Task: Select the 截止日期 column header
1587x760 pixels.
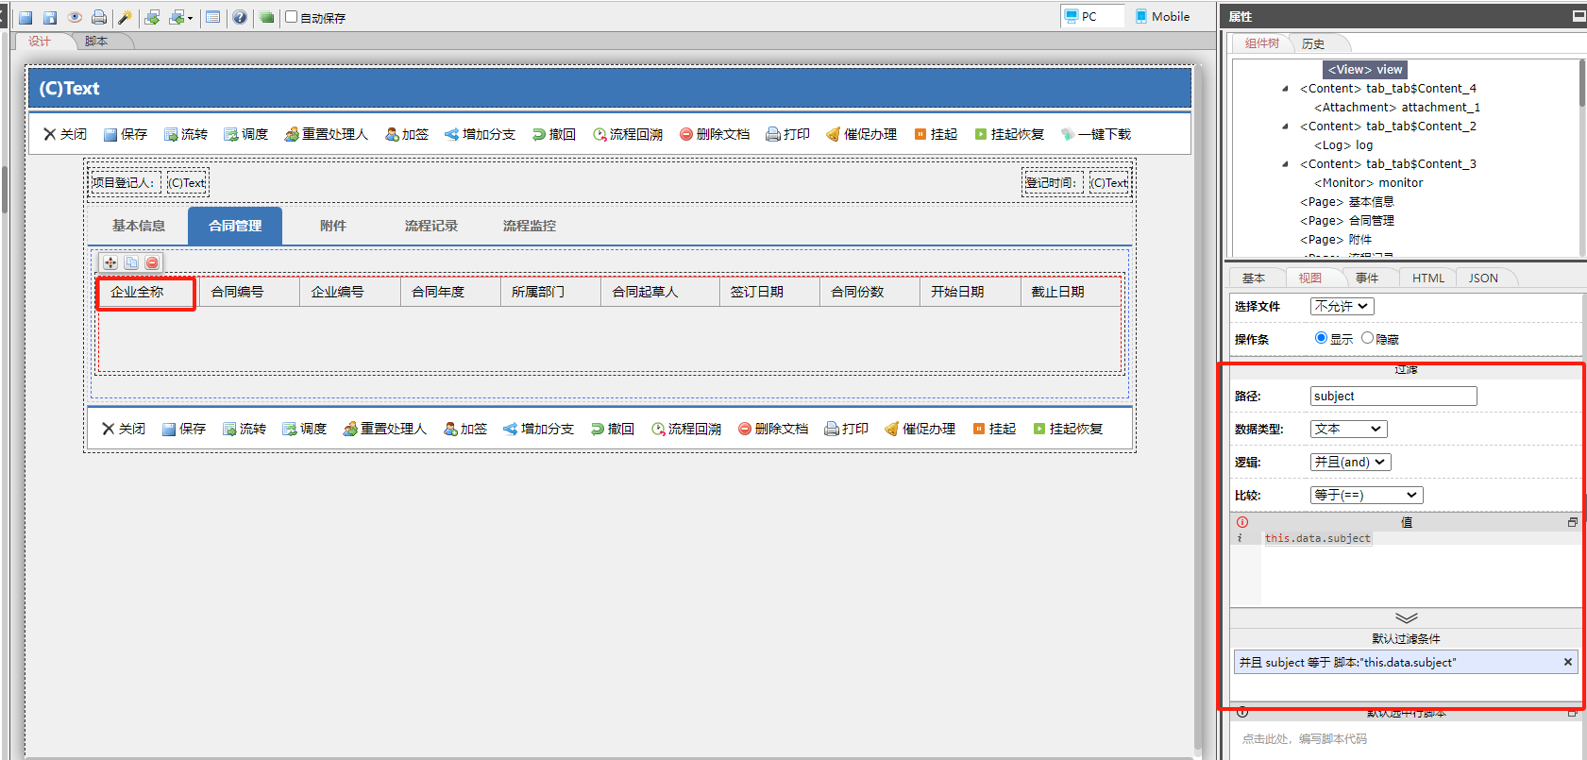Action: (x=1071, y=292)
